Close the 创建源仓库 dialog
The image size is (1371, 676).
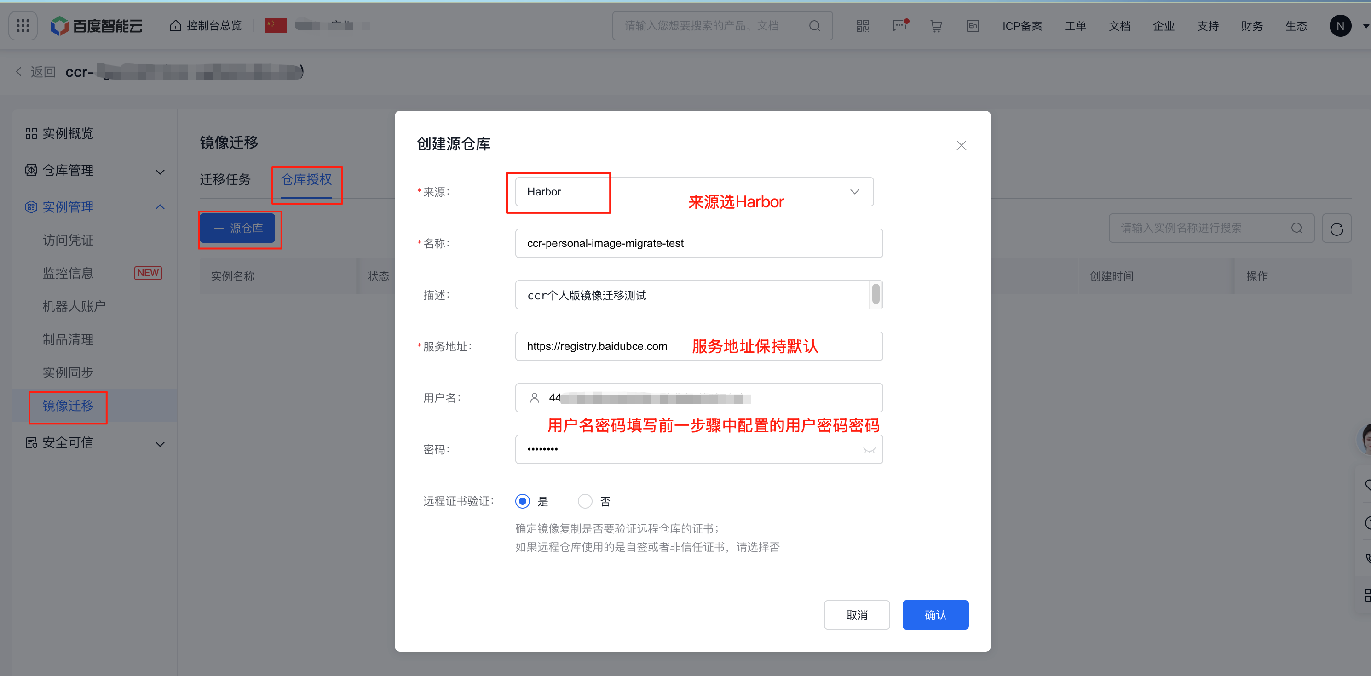(961, 145)
